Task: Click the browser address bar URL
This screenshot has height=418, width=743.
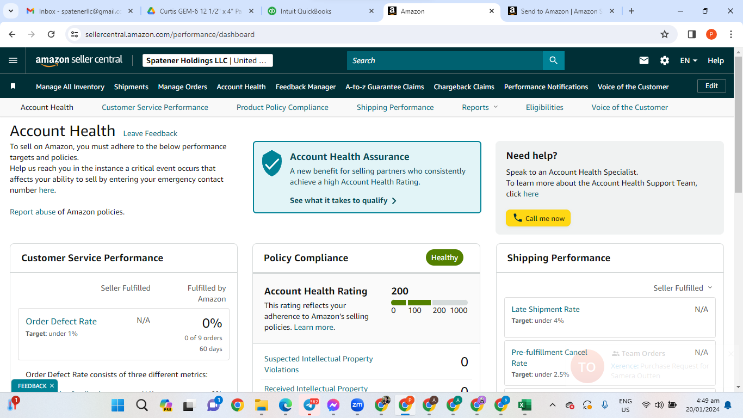Action: 170,34
